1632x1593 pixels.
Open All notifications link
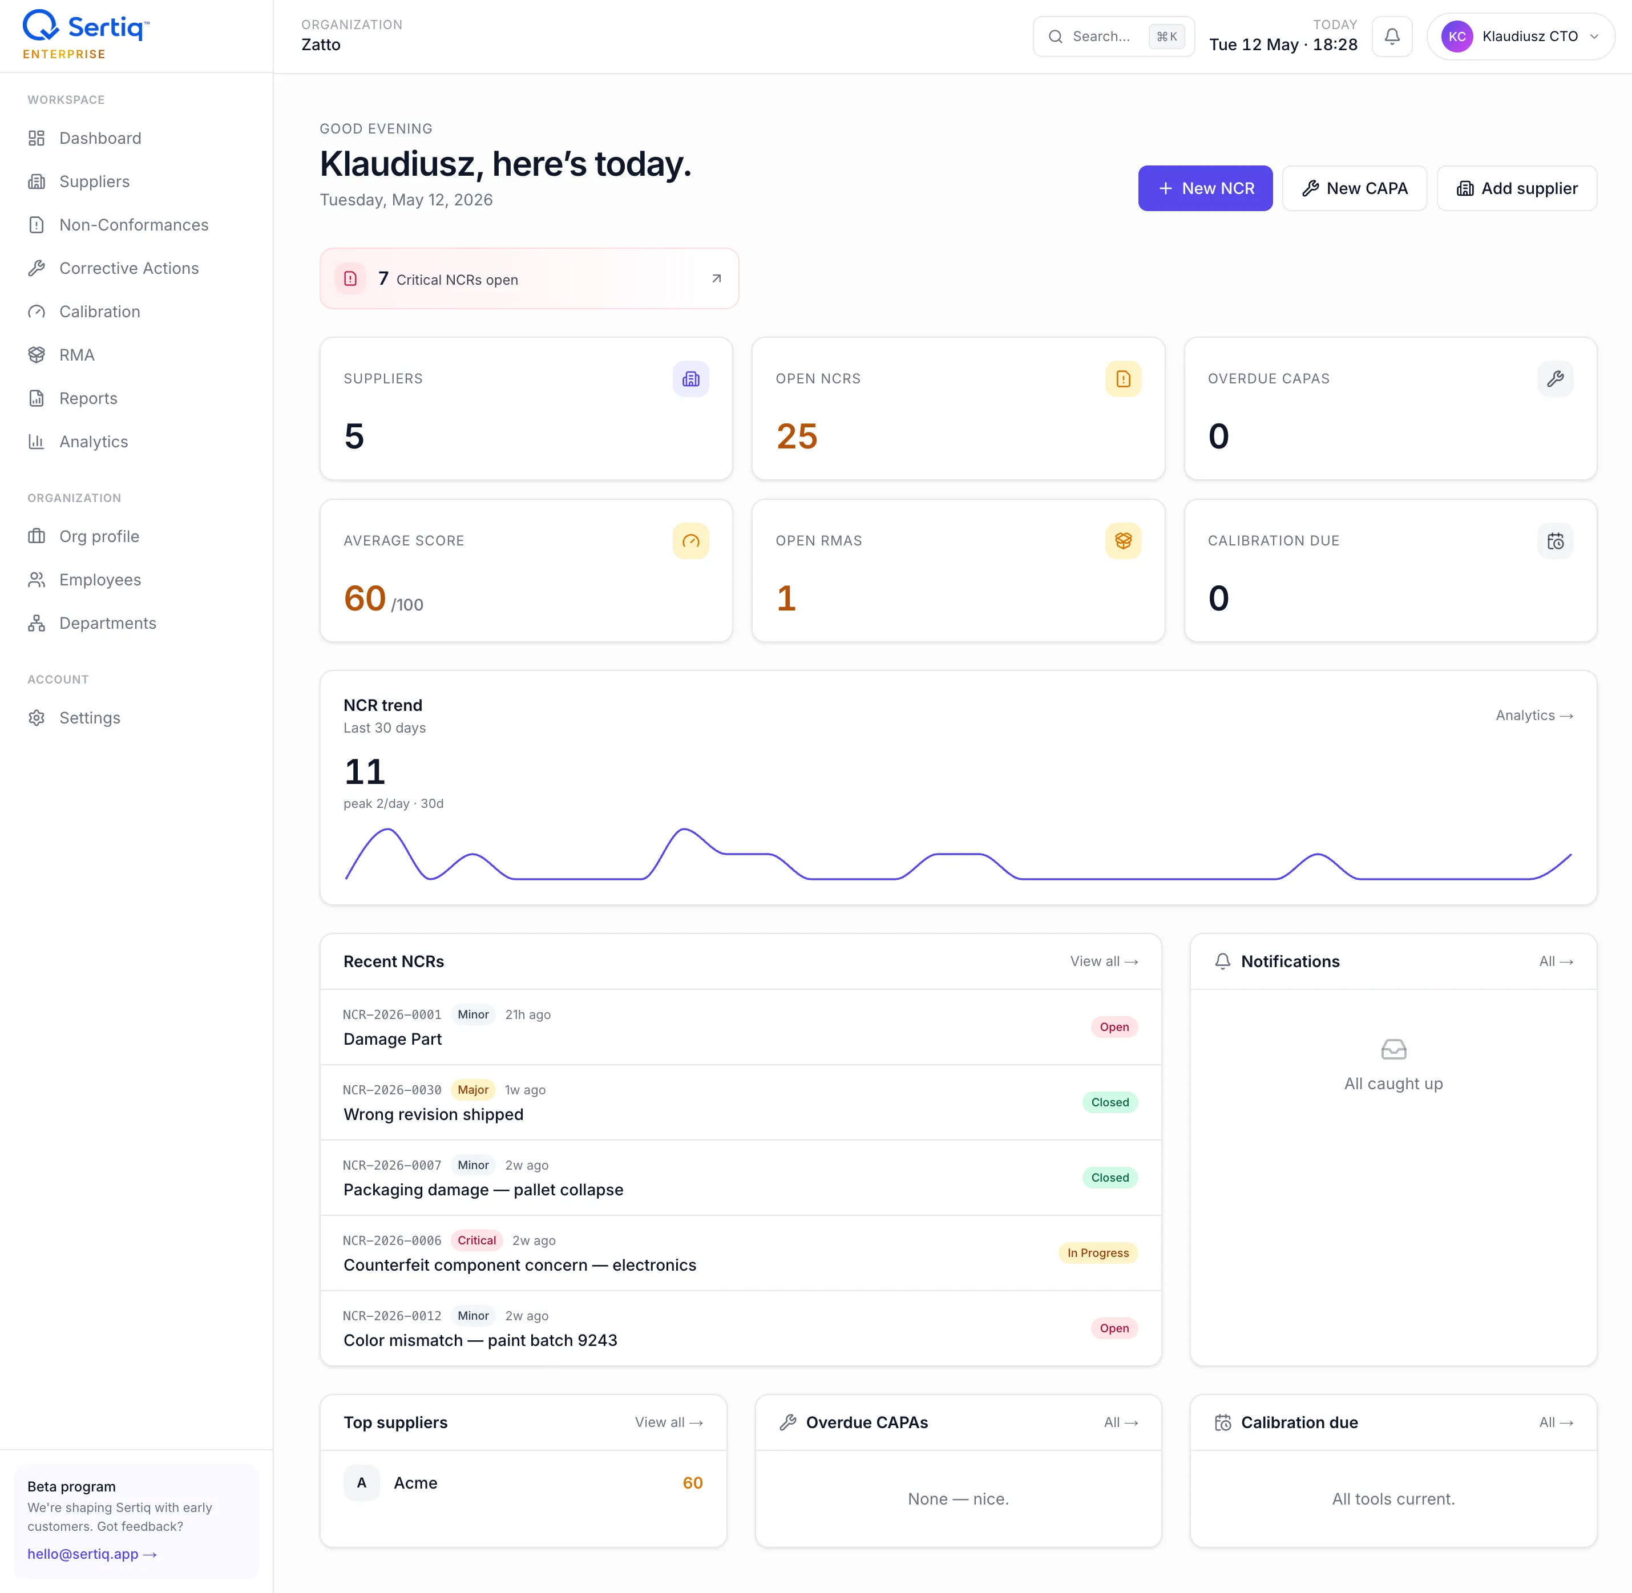1556,961
